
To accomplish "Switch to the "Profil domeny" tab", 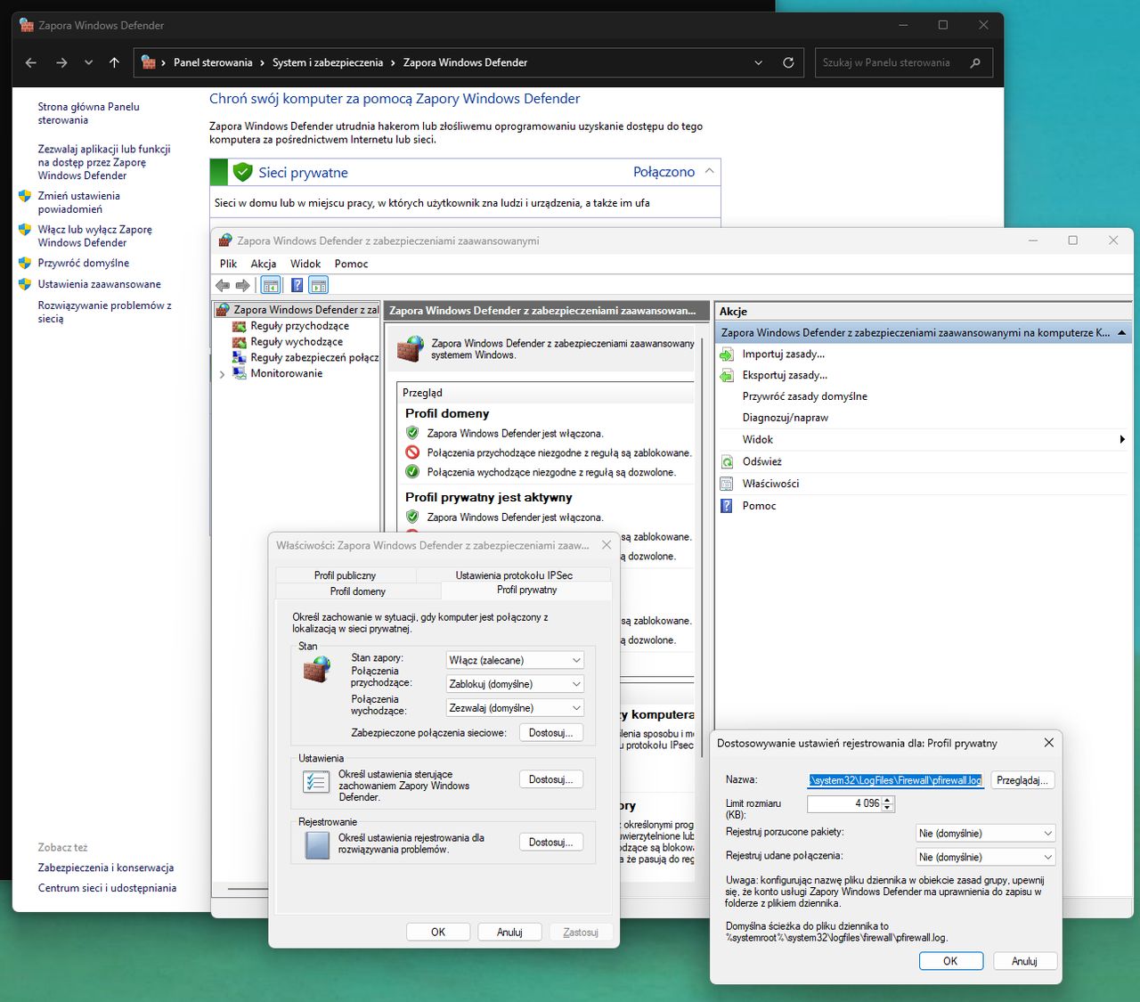I will point(357,591).
